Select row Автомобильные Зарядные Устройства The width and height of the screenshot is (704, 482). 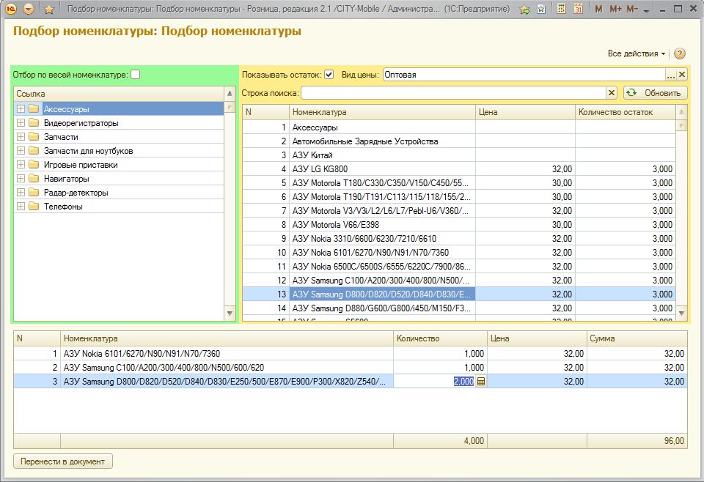coord(459,141)
